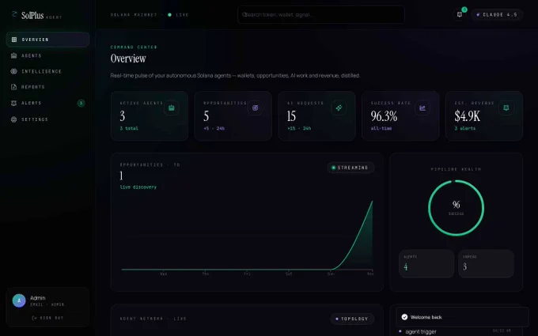Click the SolPlus logo icon
The image size is (538, 336).
click(14, 14)
